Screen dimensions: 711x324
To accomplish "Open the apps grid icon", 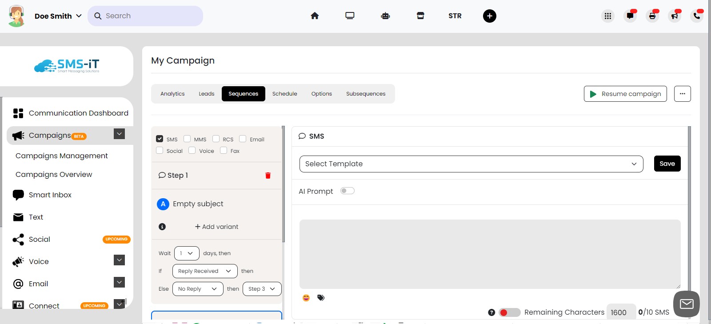I will click(607, 16).
